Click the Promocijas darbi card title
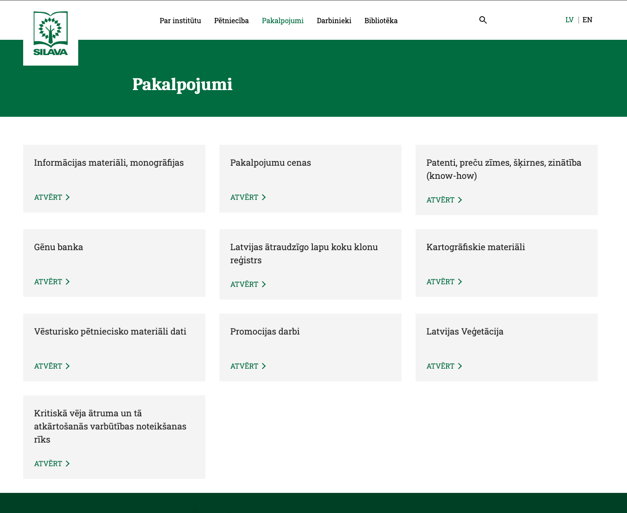 pos(265,332)
